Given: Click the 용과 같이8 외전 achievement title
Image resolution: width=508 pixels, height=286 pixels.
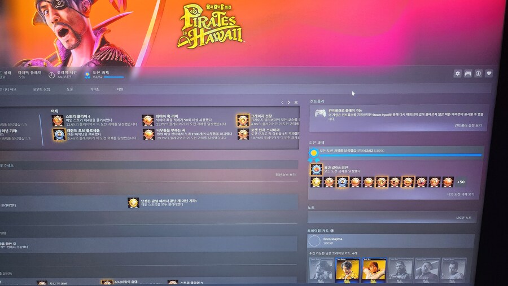Looking at the screenshot, I should [x=336, y=168].
